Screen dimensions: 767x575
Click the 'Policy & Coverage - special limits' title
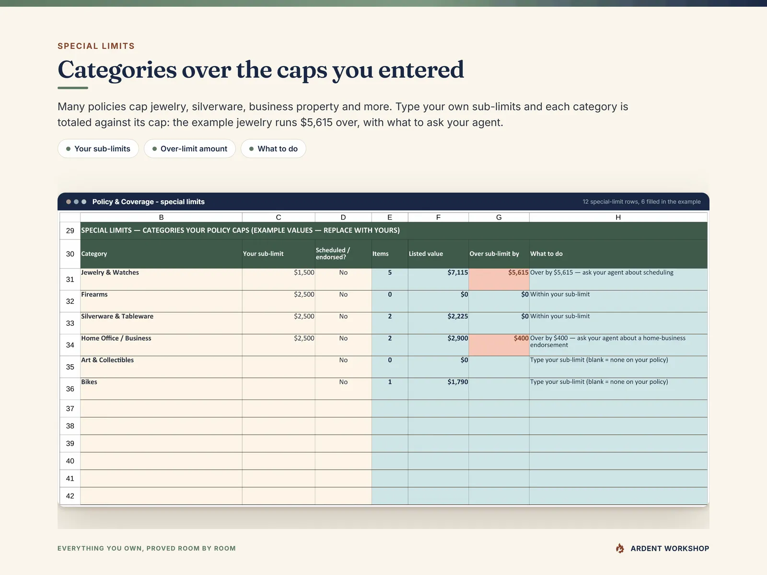pos(149,202)
